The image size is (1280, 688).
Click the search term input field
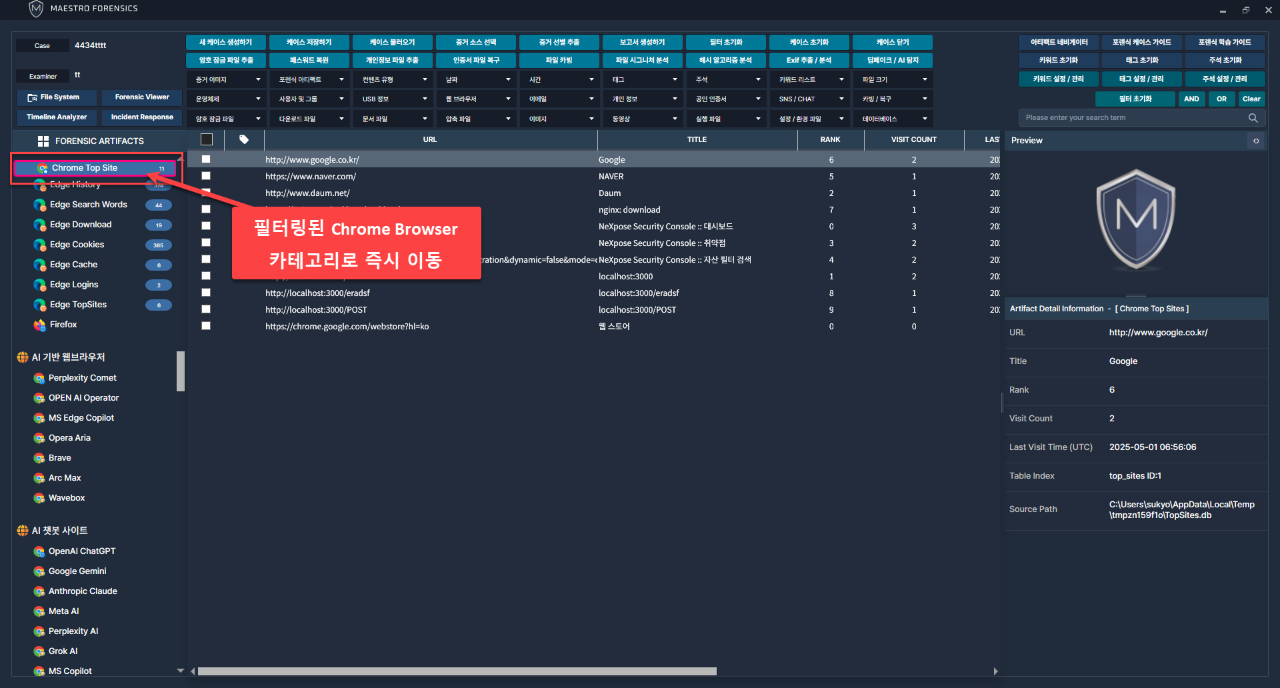(x=1133, y=118)
